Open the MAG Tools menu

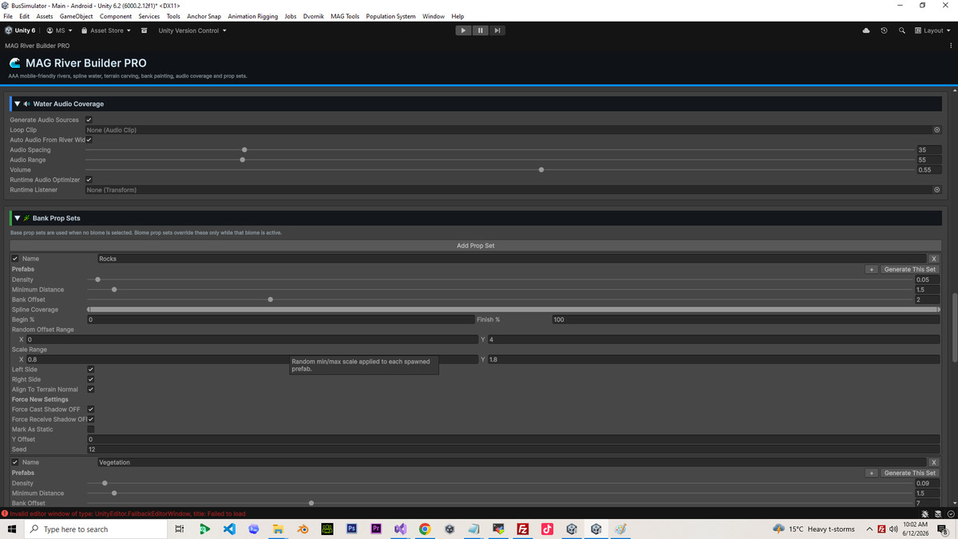345,16
